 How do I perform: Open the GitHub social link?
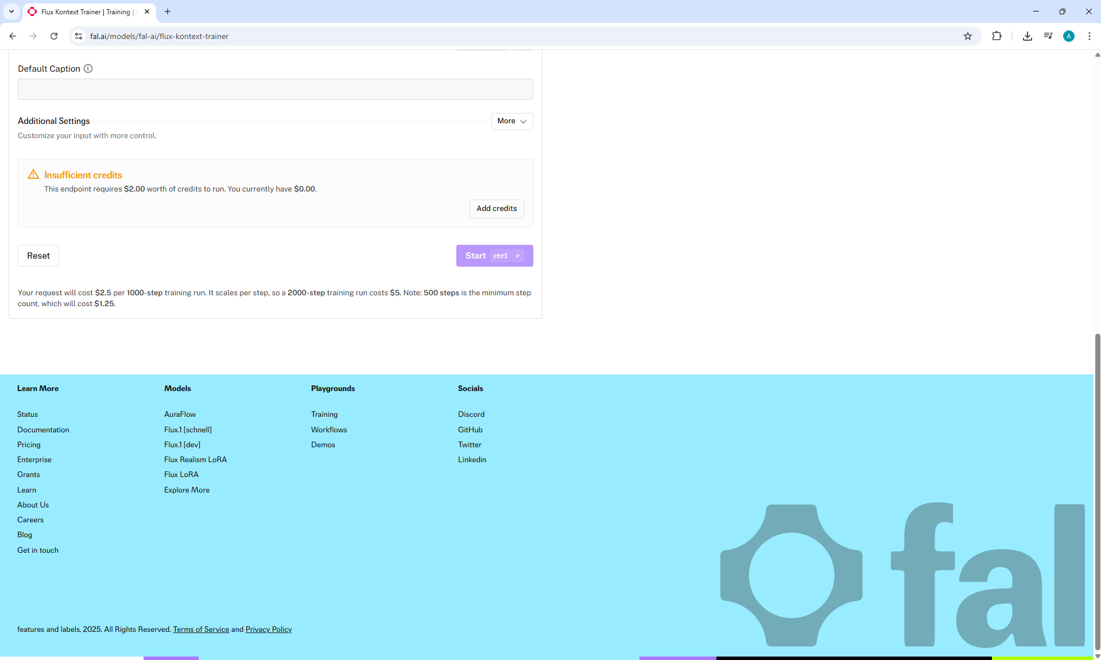(x=470, y=429)
